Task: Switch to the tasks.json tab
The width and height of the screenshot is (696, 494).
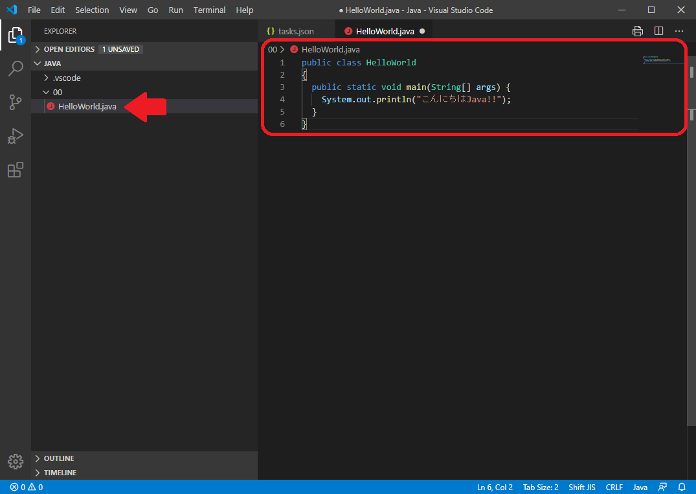Action: 296,31
